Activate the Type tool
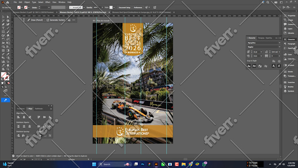The width and height of the screenshot is (298, 168). [x=3, y=28]
